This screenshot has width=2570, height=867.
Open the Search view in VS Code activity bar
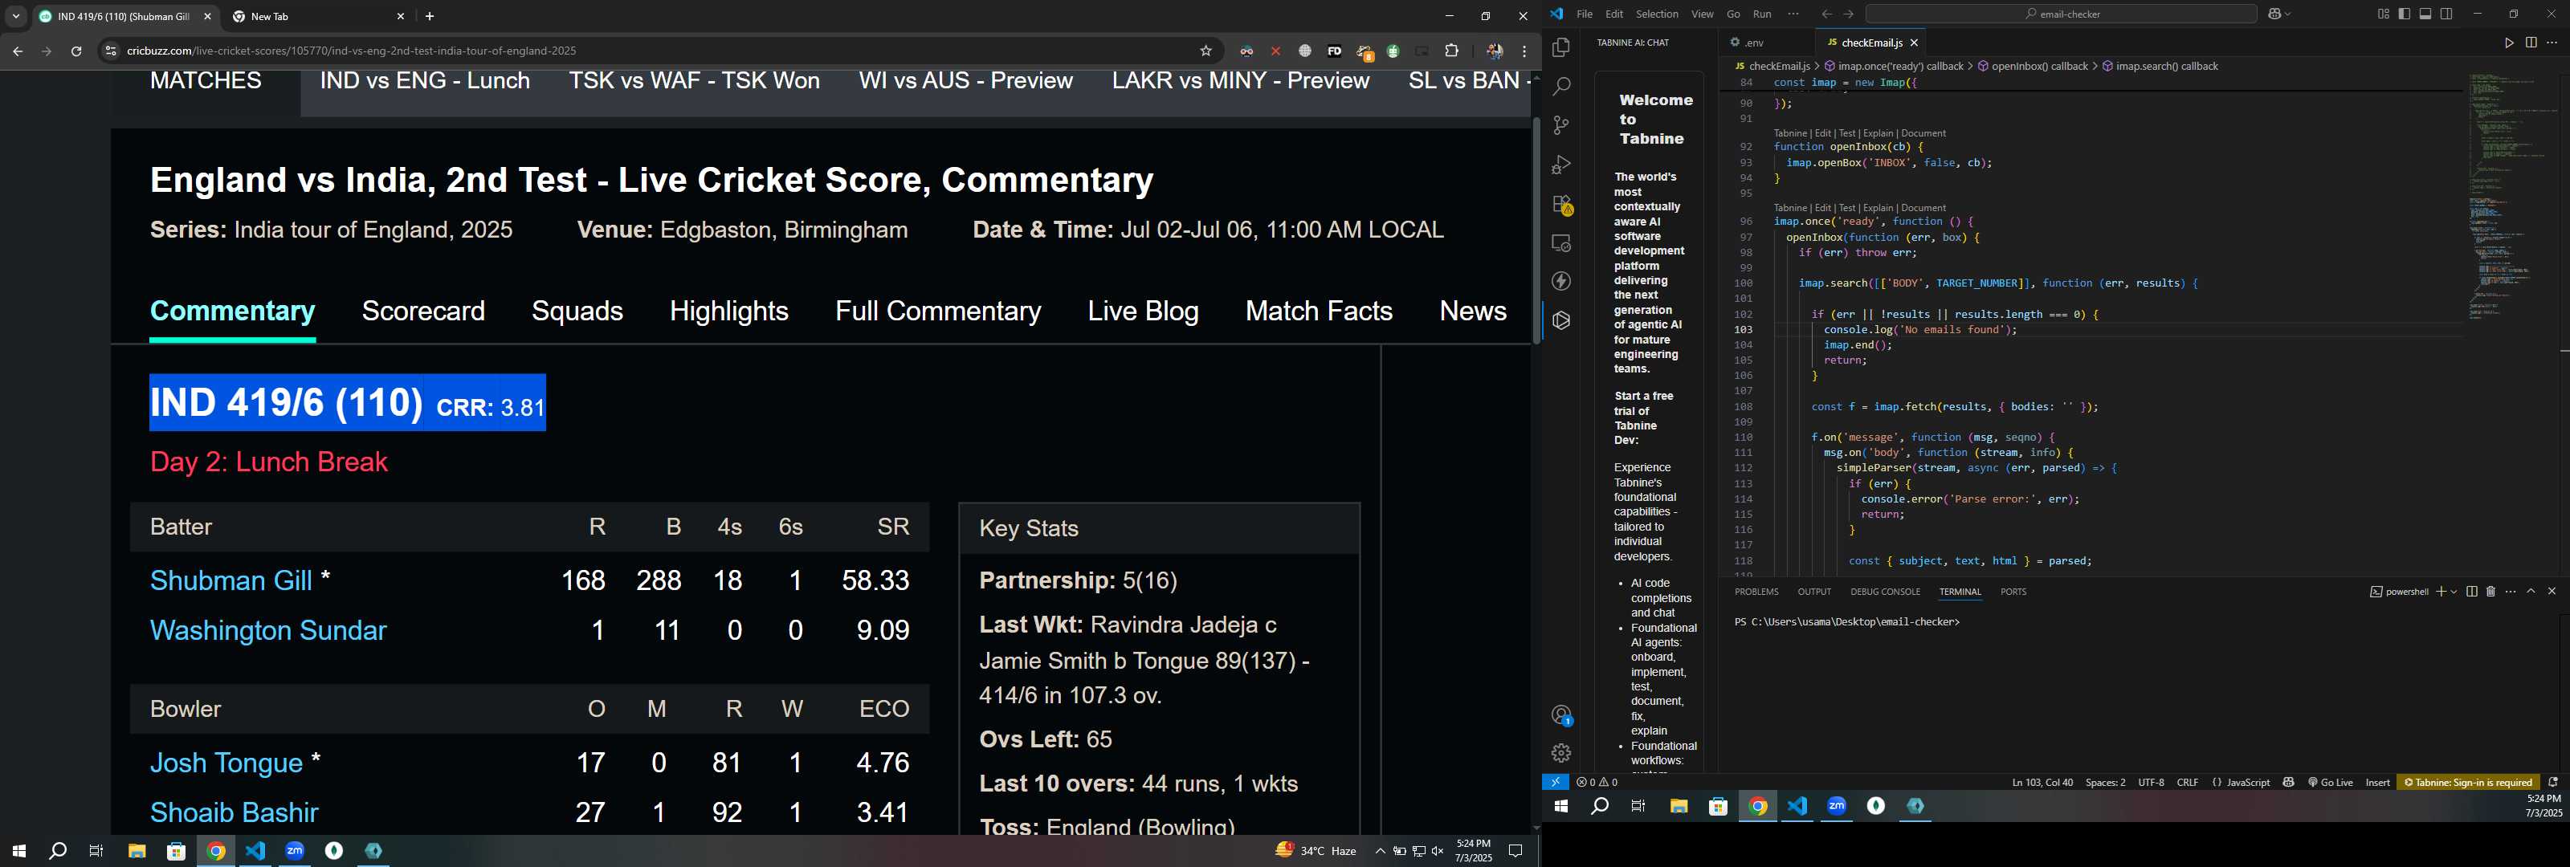pos(1561,87)
